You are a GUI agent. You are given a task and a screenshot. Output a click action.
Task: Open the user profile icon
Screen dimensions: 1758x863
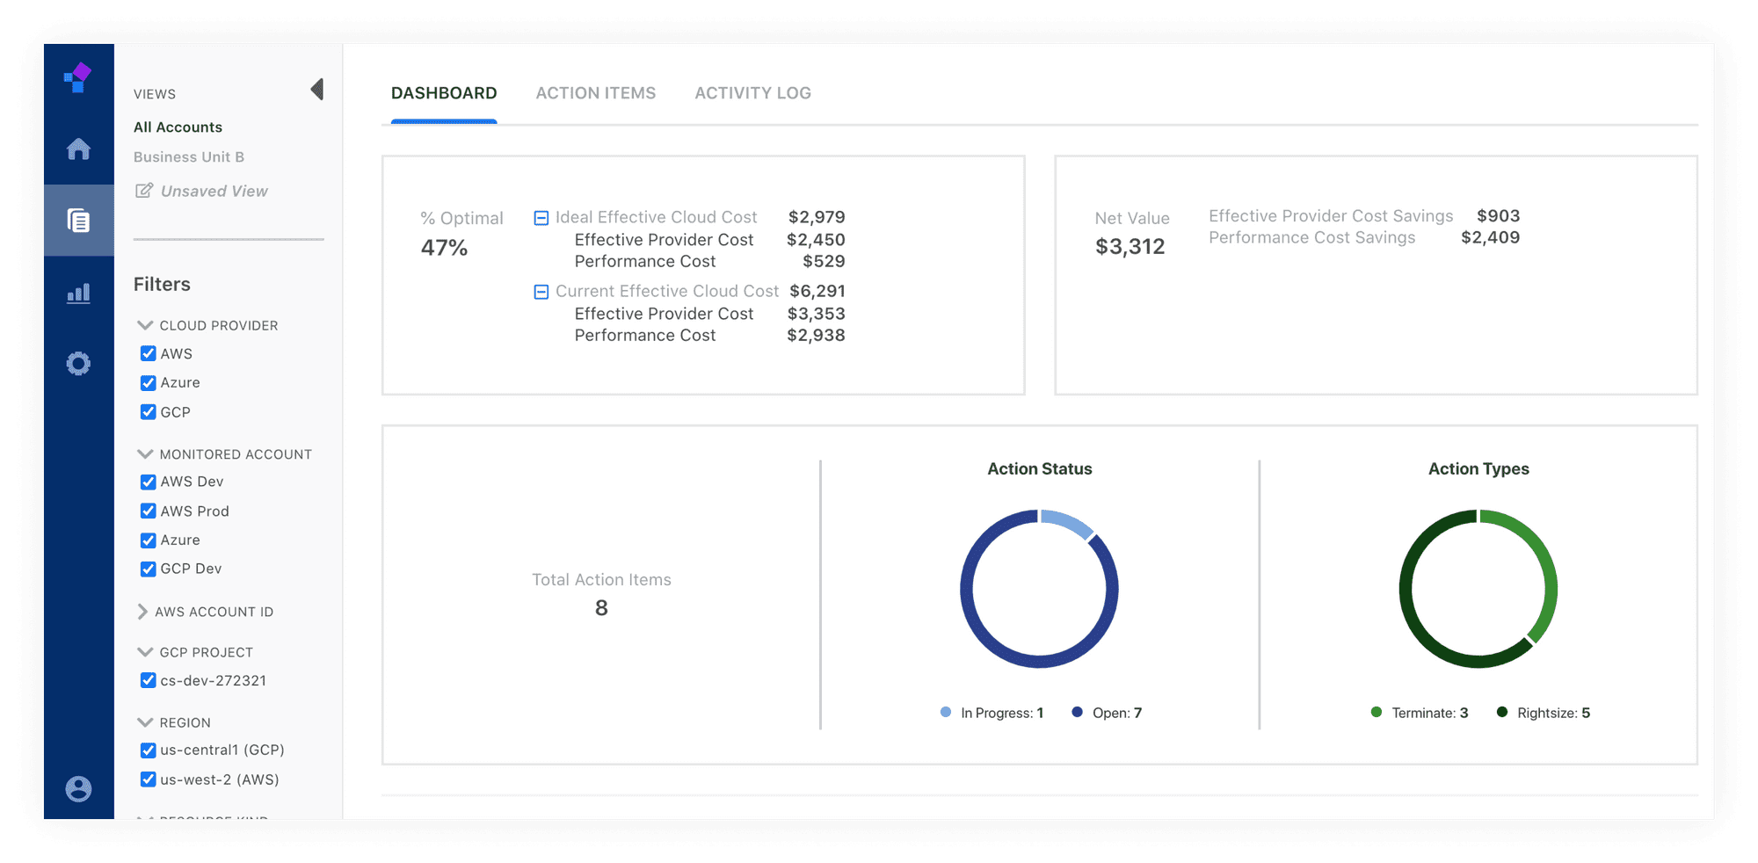(x=78, y=788)
